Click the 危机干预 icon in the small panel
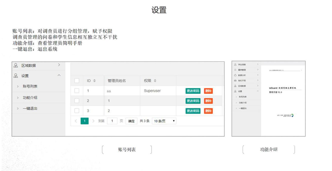Screen dimensions: 332x171 pyautogui.click(x=235, y=81)
